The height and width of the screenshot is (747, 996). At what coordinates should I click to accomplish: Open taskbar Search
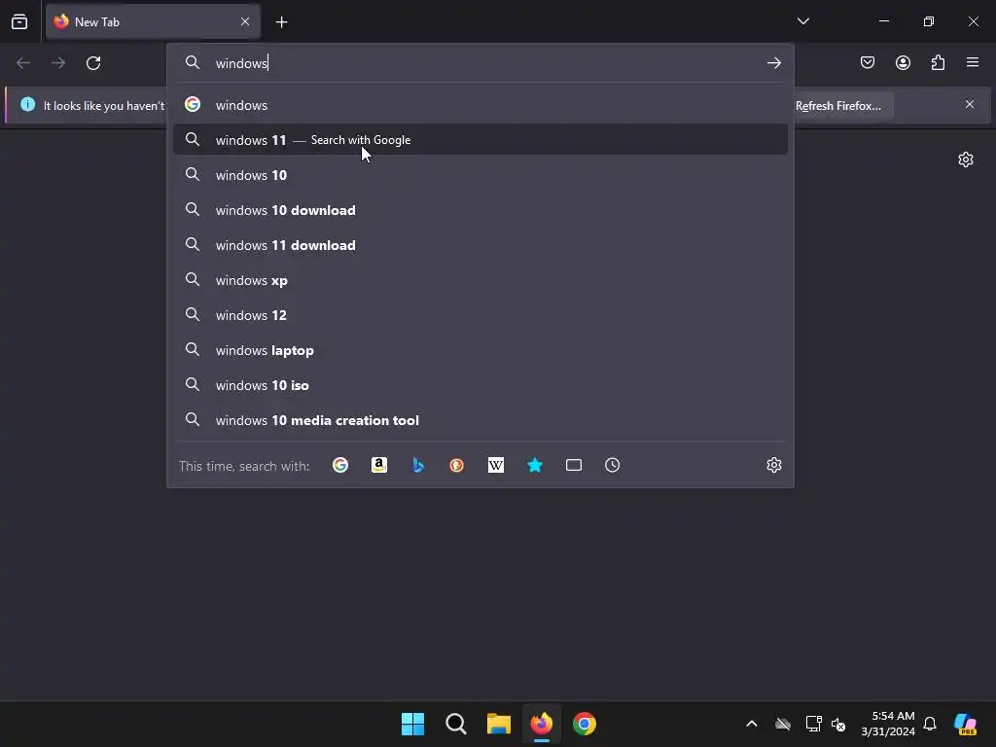click(x=455, y=724)
